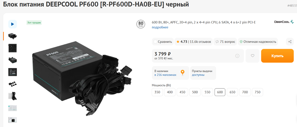297x127 pixels.
Task: Select the 650 watt power option
Action: (232, 92)
